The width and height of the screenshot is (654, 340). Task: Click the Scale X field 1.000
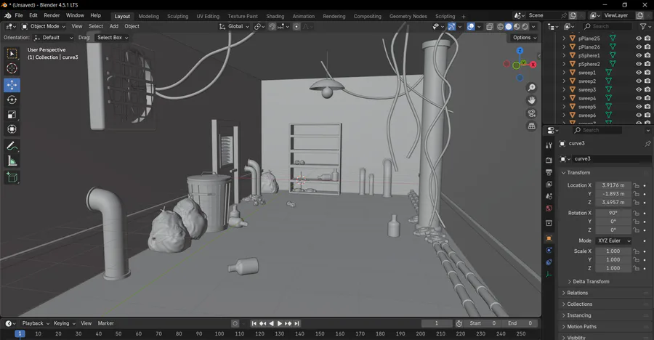pos(613,251)
